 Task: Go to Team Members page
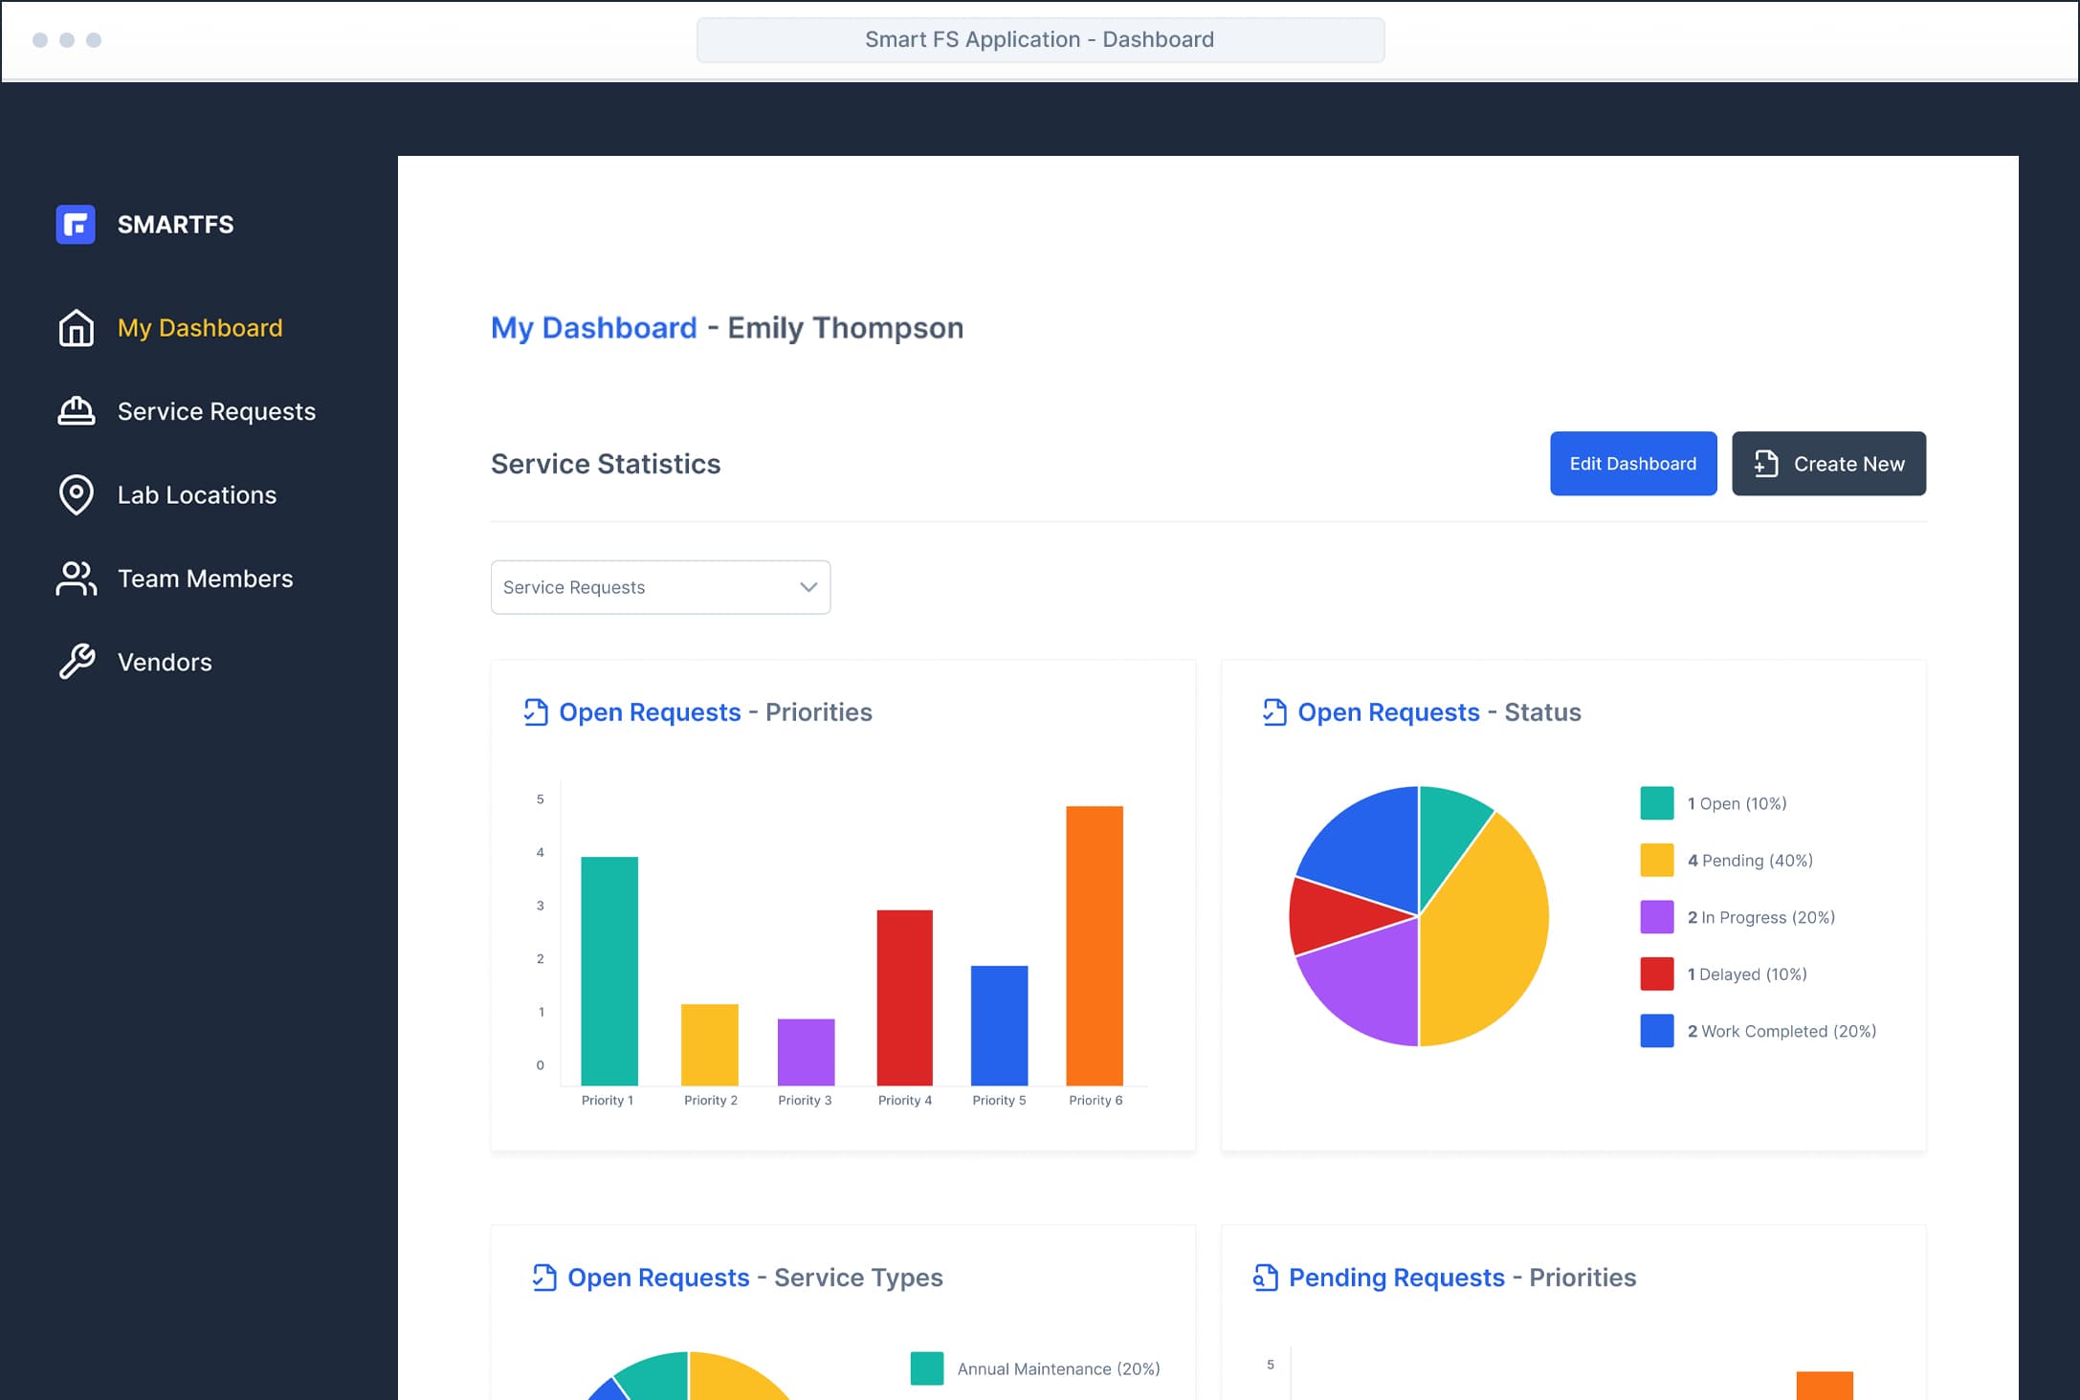pyautogui.click(x=205, y=579)
